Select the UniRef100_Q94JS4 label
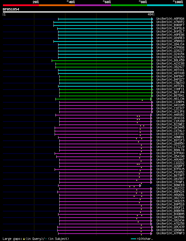 [170, 45]
